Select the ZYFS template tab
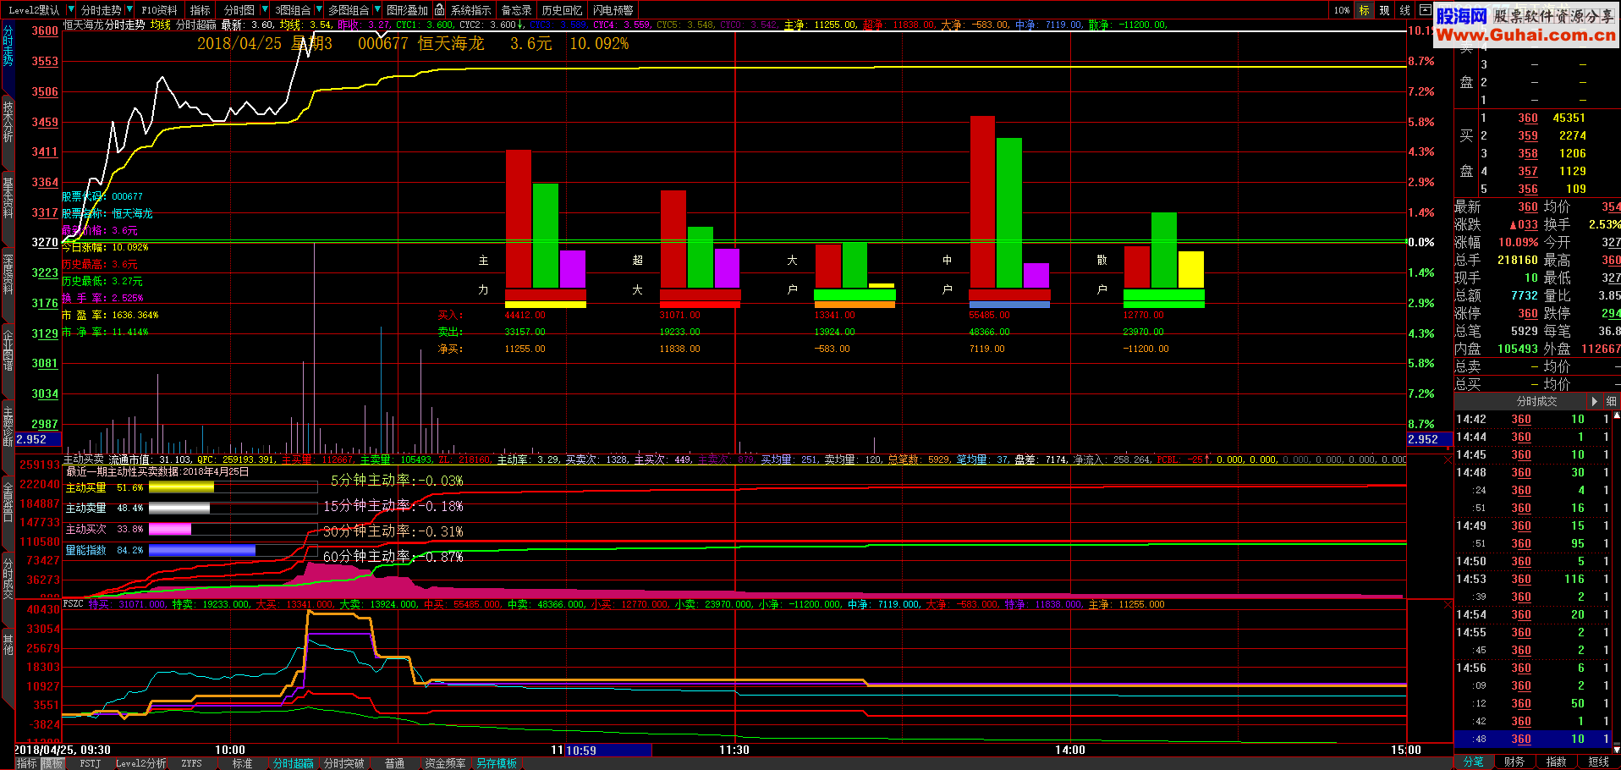Viewport: 1621px width, 770px height. pos(191,763)
